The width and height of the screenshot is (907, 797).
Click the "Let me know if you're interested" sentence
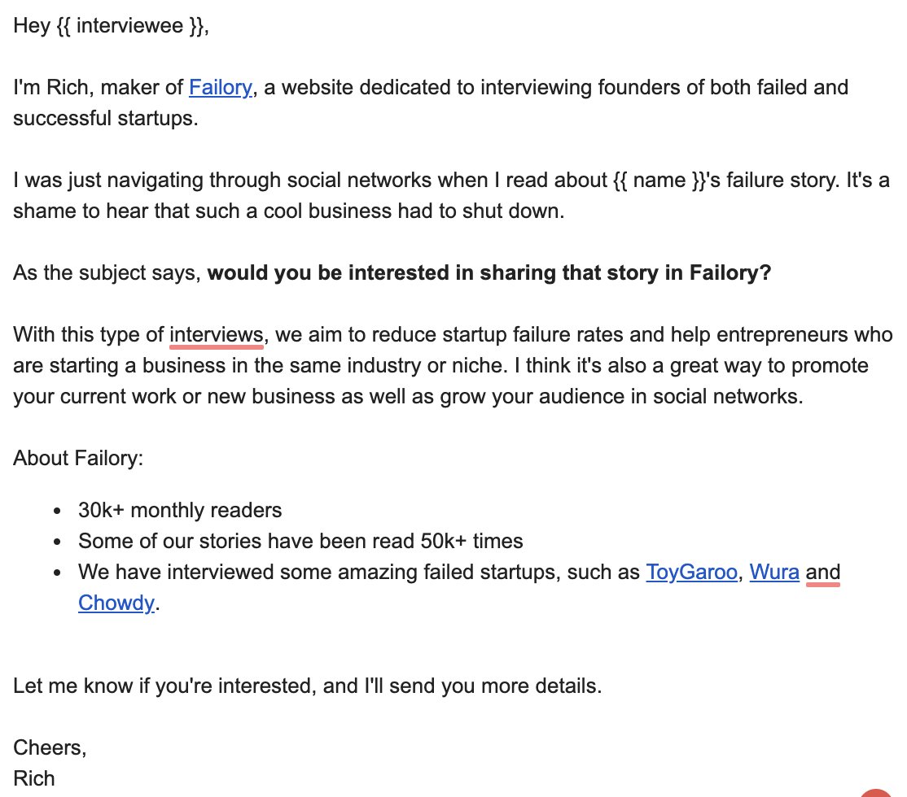(308, 686)
